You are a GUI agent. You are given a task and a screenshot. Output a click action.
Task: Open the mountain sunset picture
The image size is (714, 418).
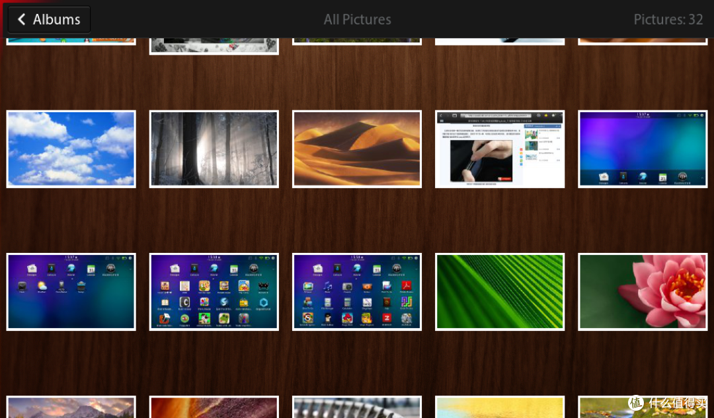click(71, 407)
